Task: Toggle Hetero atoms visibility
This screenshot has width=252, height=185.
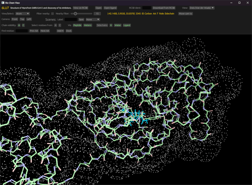Action: (x=87, y=25)
